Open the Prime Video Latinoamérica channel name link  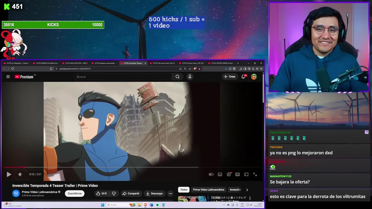tap(40, 192)
